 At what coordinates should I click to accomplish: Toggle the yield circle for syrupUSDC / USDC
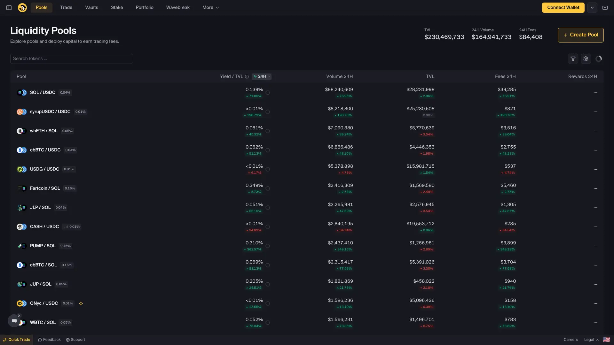click(268, 112)
